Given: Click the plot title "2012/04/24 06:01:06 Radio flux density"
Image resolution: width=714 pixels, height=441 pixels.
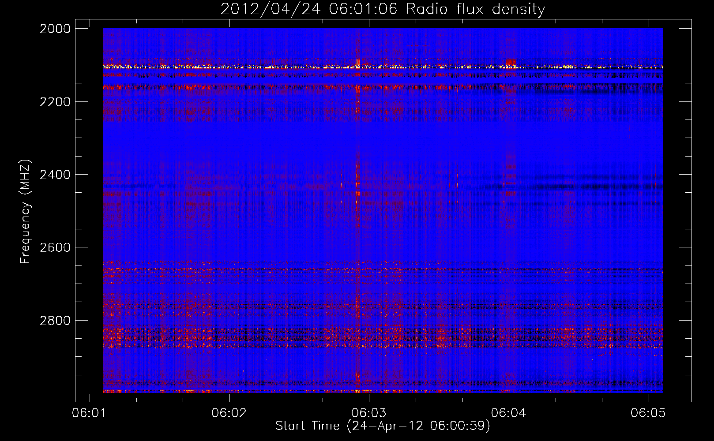Looking at the screenshot, I should click(383, 9).
